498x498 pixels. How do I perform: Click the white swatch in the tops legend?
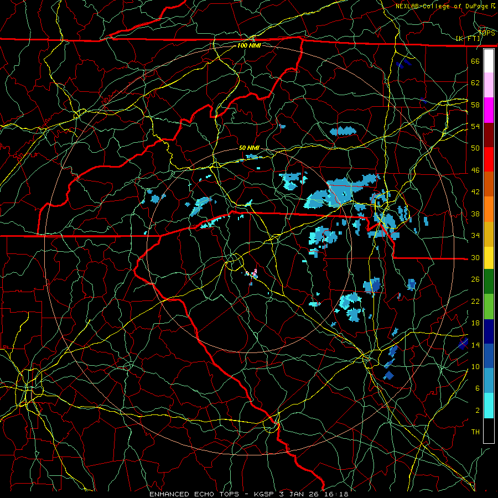click(489, 61)
